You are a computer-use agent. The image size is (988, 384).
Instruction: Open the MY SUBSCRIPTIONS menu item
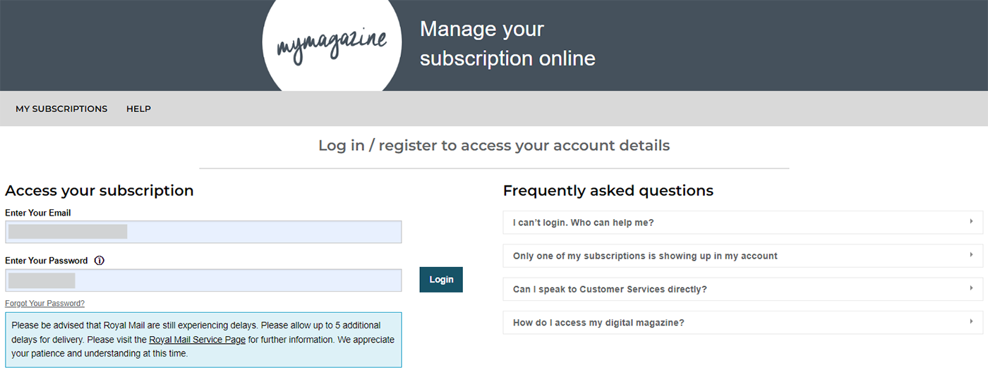click(61, 109)
